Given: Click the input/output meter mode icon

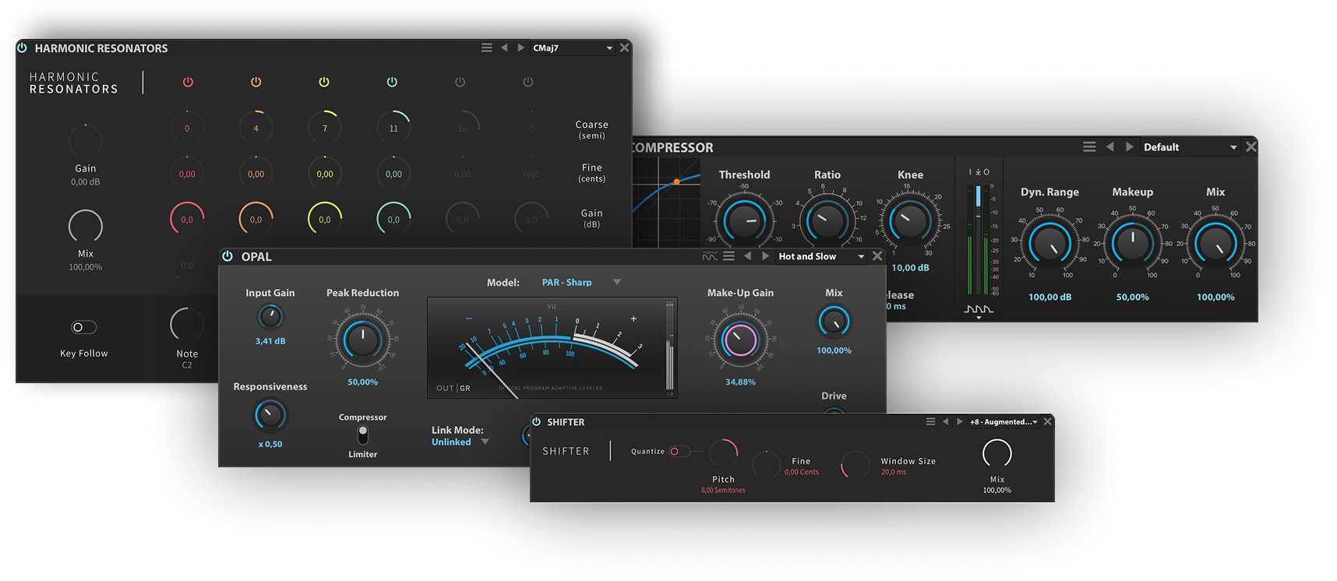Looking at the screenshot, I should pos(979,172).
